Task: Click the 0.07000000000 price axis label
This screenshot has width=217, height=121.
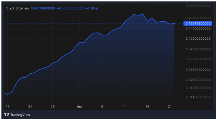Action: click(x=198, y=49)
